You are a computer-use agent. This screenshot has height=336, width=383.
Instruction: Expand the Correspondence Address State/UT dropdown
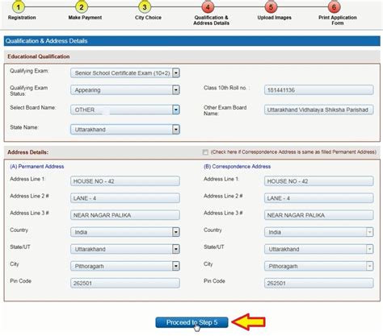(319, 249)
